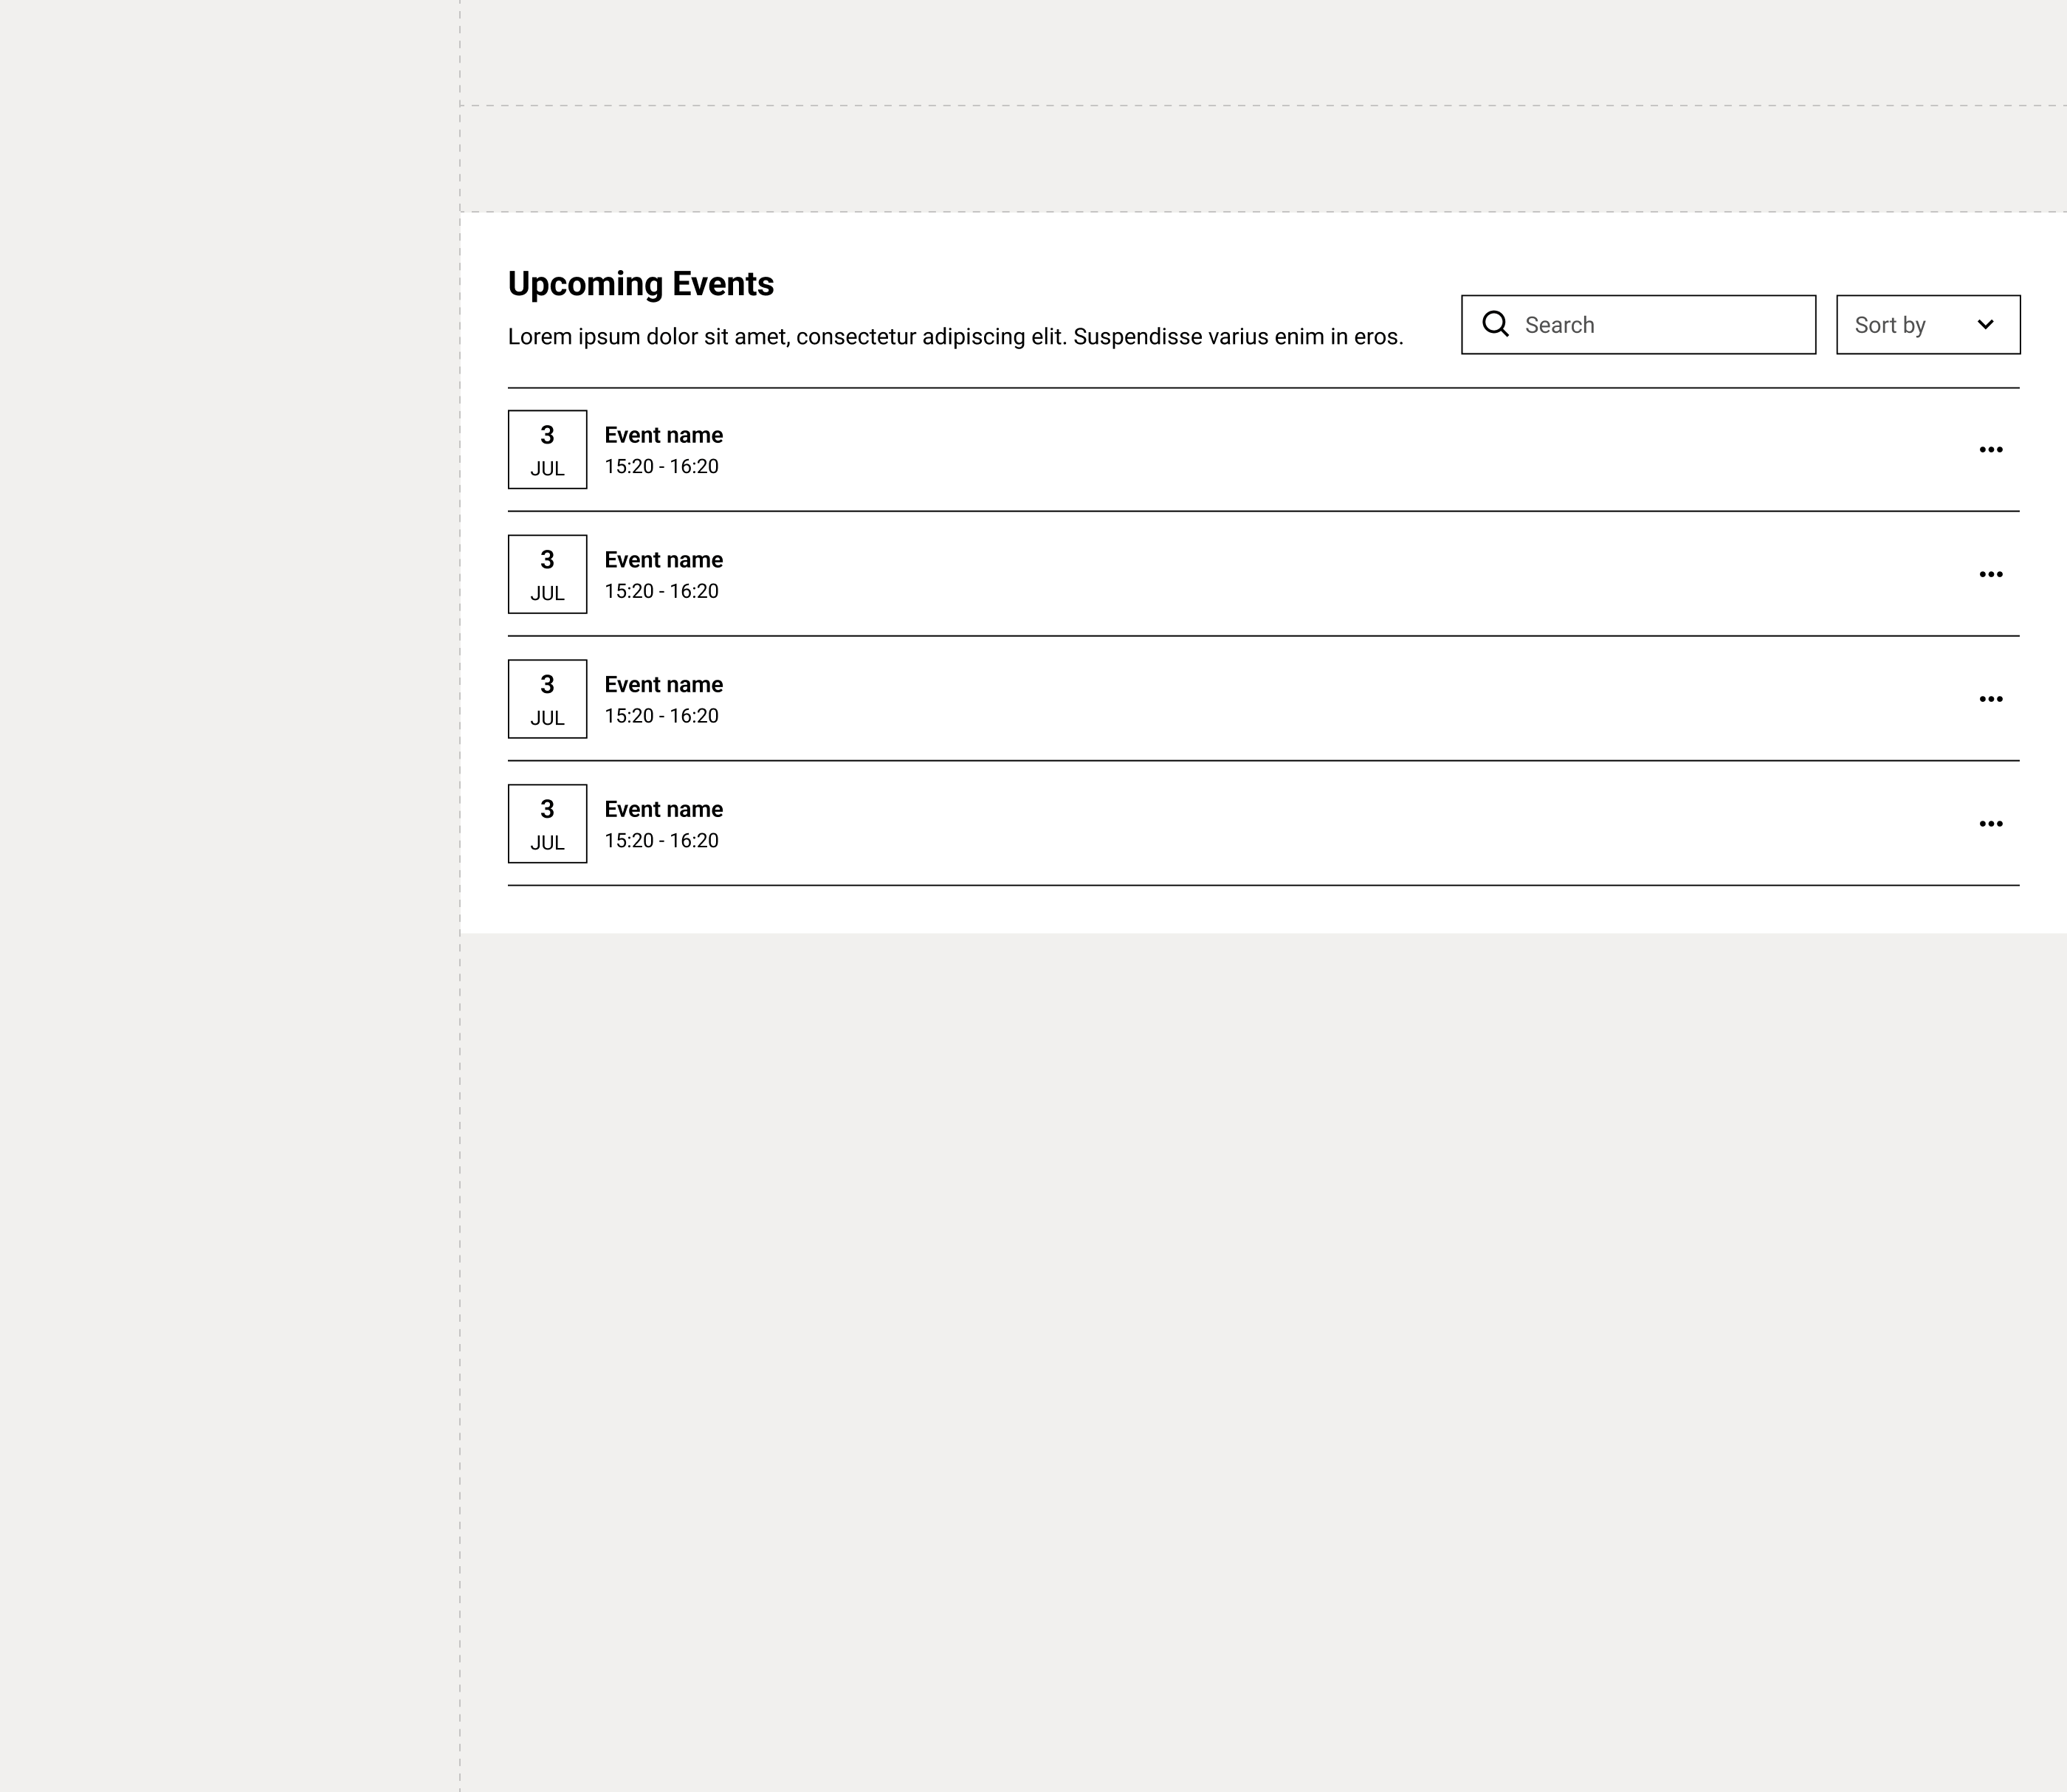This screenshot has width=2067, height=1792.
Task: Open the Sort by dropdown
Action: tap(1928, 324)
